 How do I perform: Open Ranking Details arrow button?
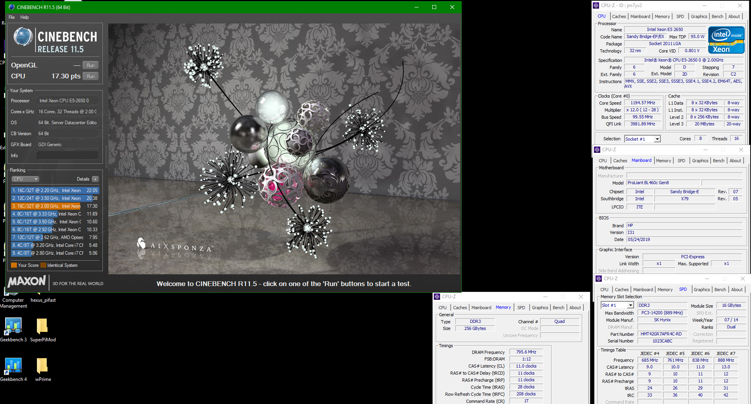pyautogui.click(x=95, y=179)
